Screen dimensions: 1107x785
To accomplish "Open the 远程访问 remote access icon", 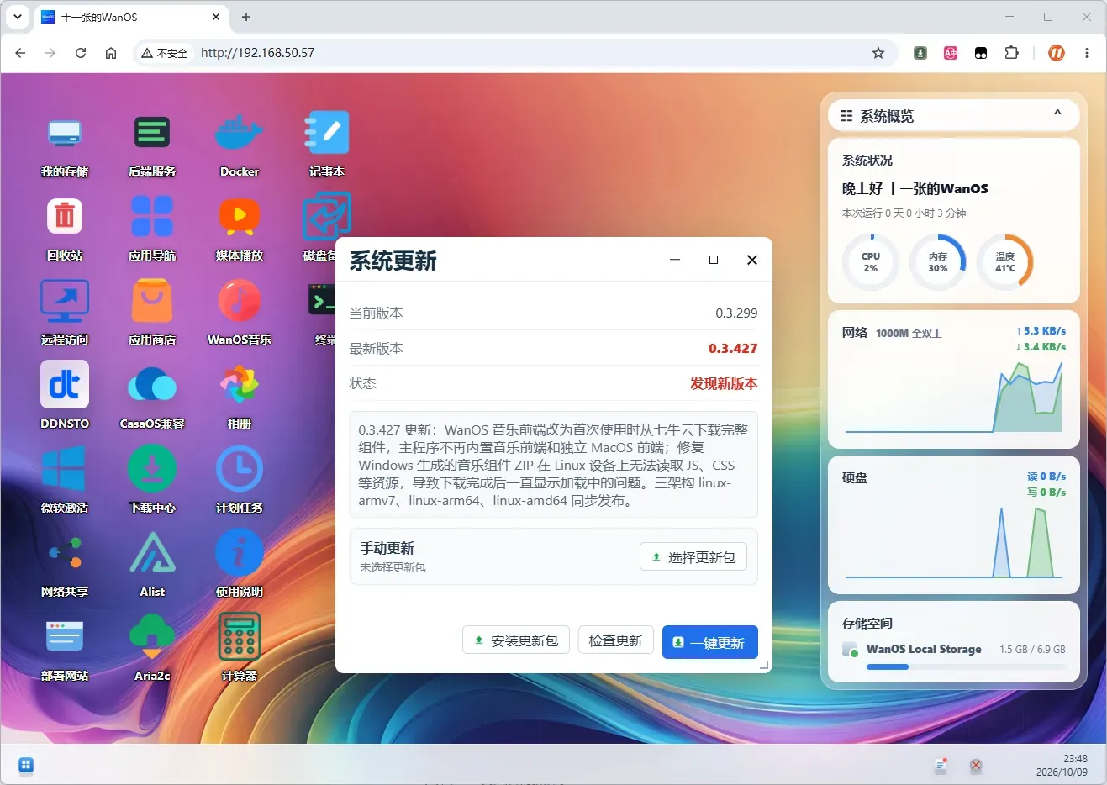I will pos(65,301).
